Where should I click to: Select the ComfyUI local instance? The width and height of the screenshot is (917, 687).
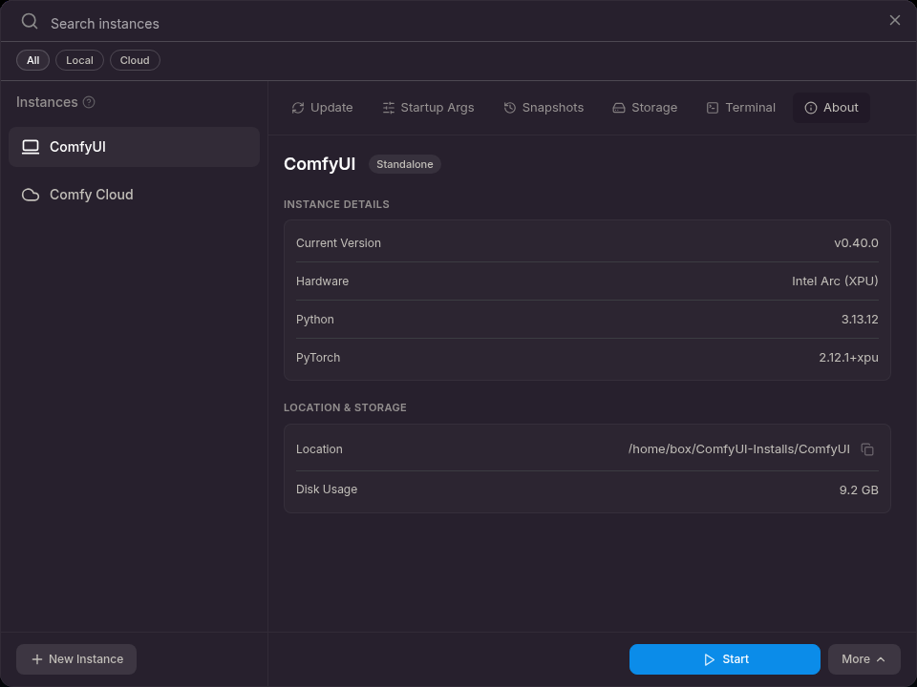[134, 147]
